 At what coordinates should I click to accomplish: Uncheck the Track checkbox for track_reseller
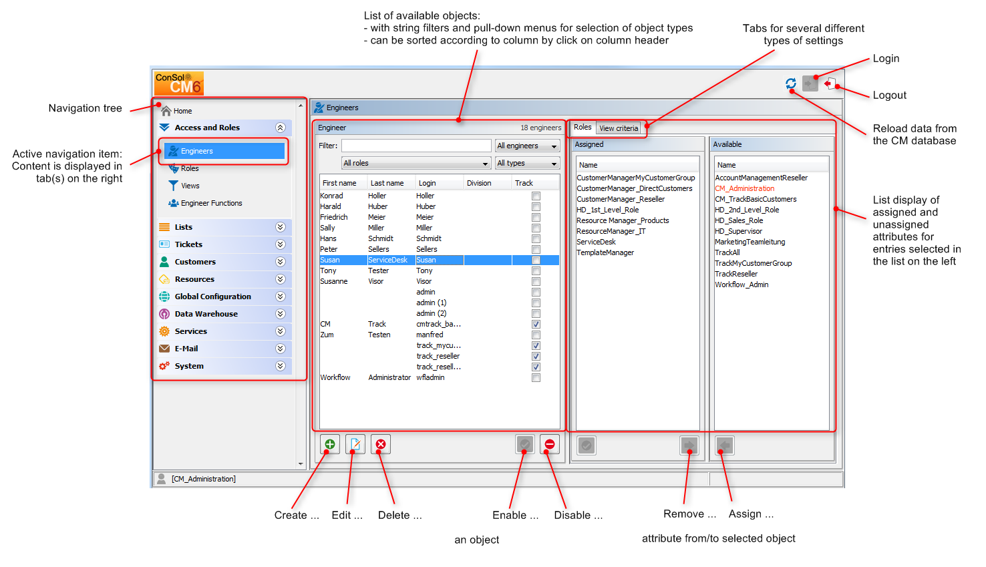[x=536, y=356]
